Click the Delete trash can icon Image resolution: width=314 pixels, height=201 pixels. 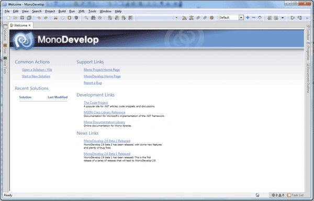click(x=76, y=18)
